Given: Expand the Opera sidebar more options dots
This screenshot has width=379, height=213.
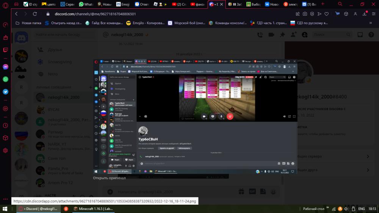Looking at the screenshot, I should coord(5,199).
